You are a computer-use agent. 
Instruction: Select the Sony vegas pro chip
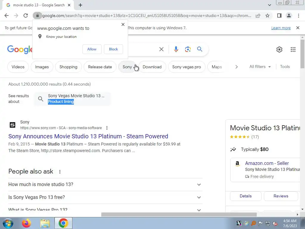(186, 67)
